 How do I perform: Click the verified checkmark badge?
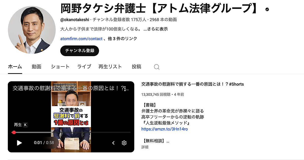pyautogui.click(x=267, y=10)
